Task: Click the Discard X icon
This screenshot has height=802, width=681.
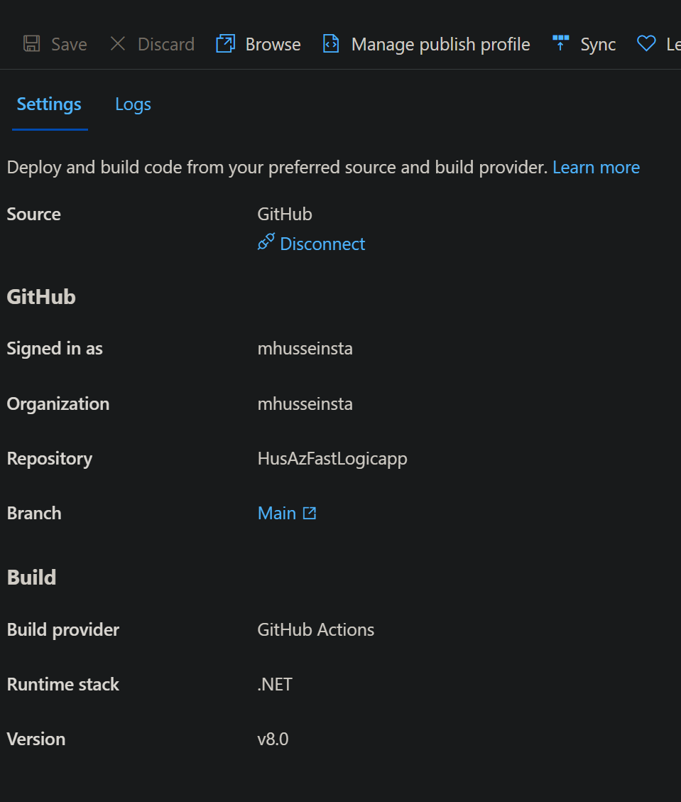Action: 118,43
